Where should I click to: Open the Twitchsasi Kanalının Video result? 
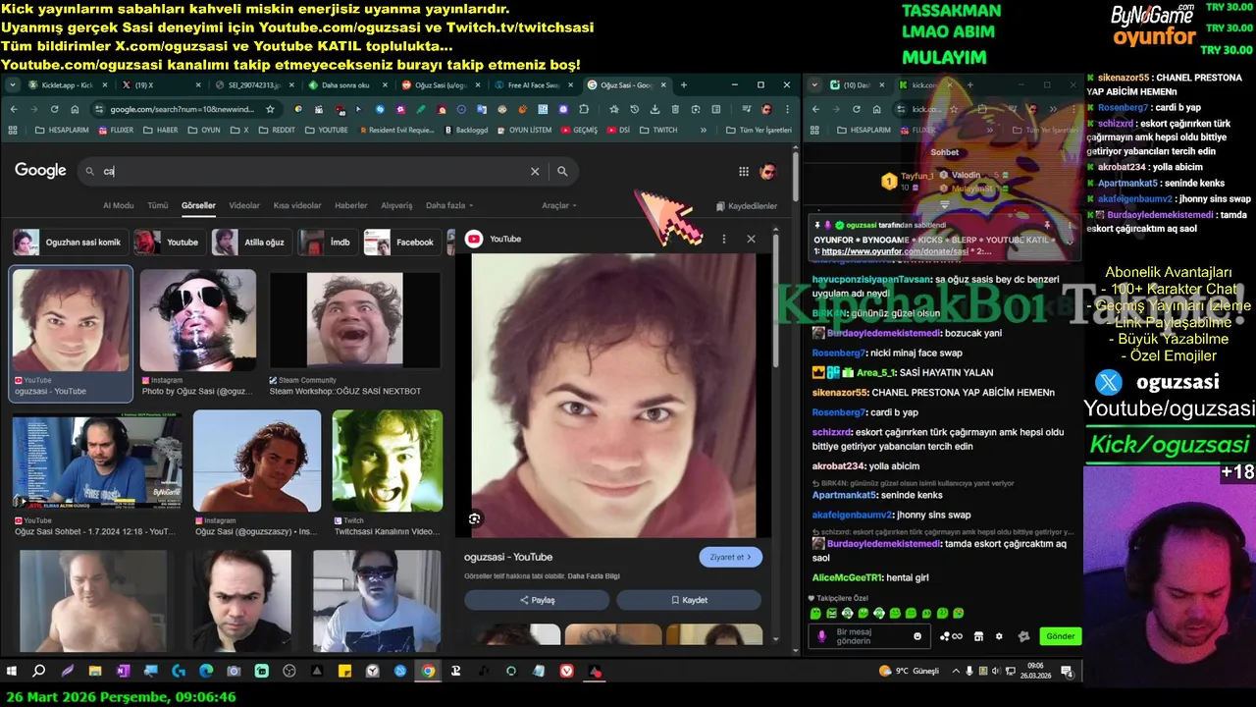[387, 473]
